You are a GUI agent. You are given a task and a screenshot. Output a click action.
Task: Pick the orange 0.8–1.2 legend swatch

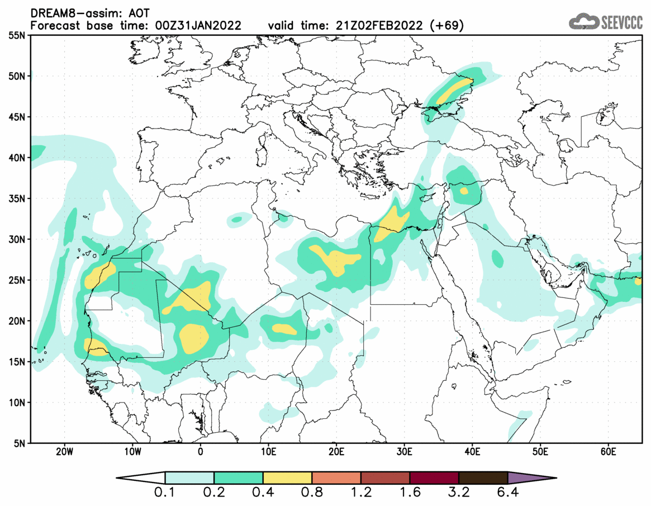click(336, 478)
